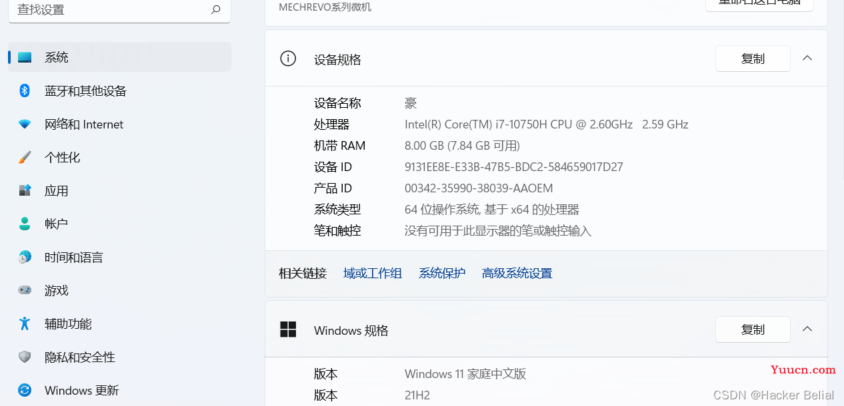Image resolution: width=844 pixels, height=406 pixels.
Task: Collapse the 设备规格 section chevron
Action: point(807,59)
